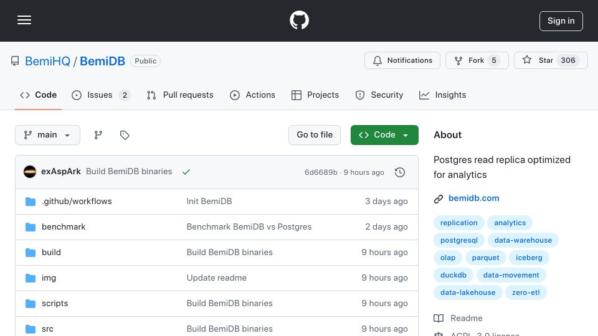Open the Pull requests tab
Image resolution: width=598 pixels, height=336 pixels.
click(x=180, y=95)
